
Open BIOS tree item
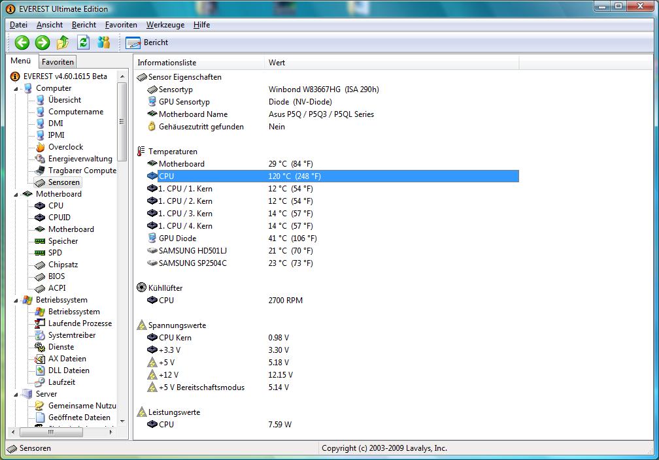[56, 276]
